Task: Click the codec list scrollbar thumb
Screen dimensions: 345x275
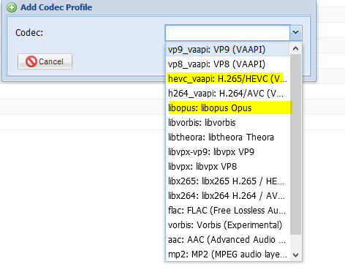Action: coord(296,145)
